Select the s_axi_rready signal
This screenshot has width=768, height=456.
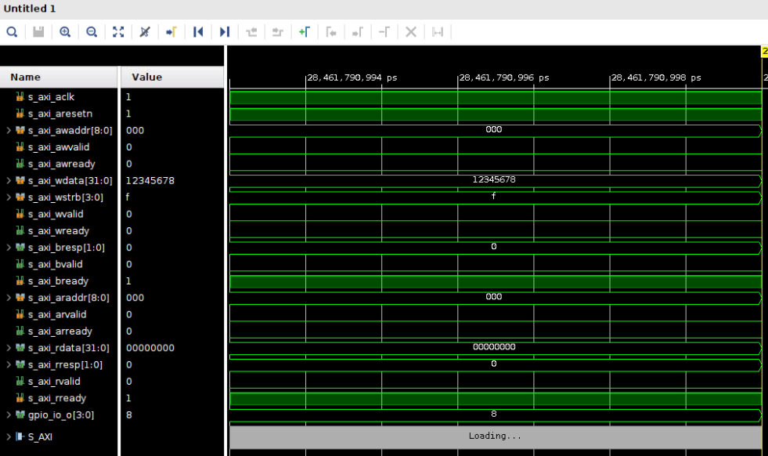click(x=57, y=398)
